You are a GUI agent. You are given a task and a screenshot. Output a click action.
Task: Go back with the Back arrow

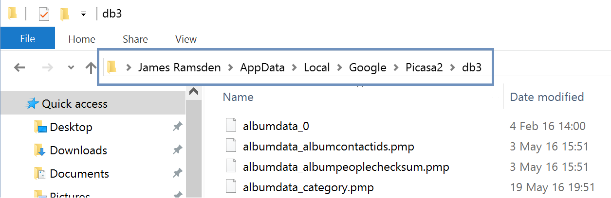pos(19,67)
